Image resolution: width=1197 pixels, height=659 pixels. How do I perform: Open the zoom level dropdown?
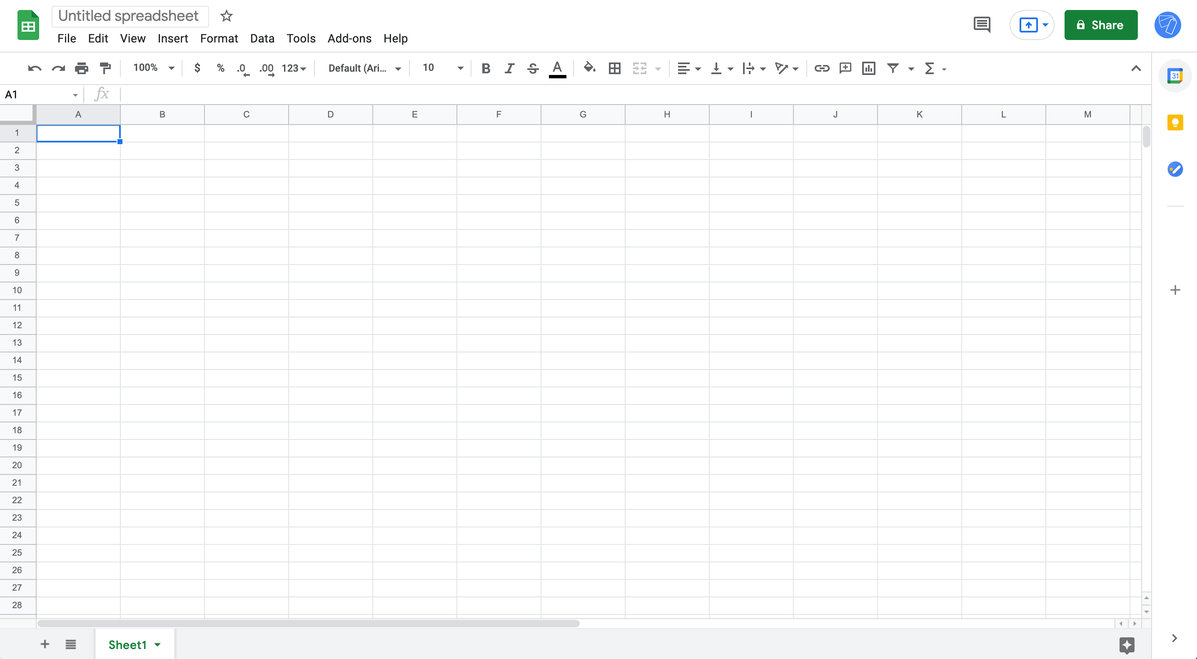click(x=153, y=68)
